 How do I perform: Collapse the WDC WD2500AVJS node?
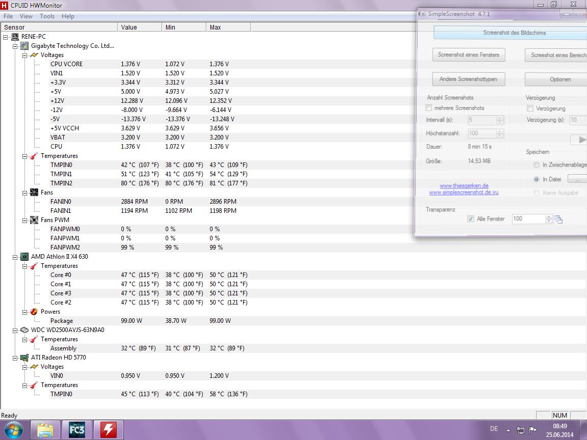15,331
